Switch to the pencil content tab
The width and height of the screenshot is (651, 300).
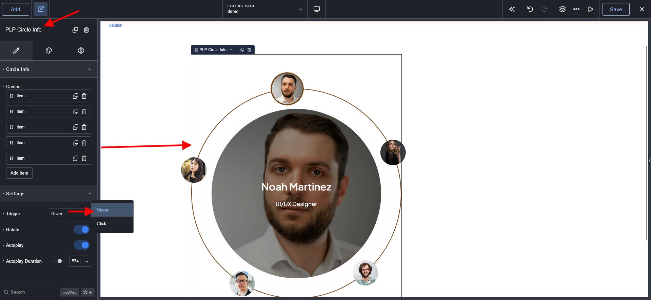(x=16, y=51)
